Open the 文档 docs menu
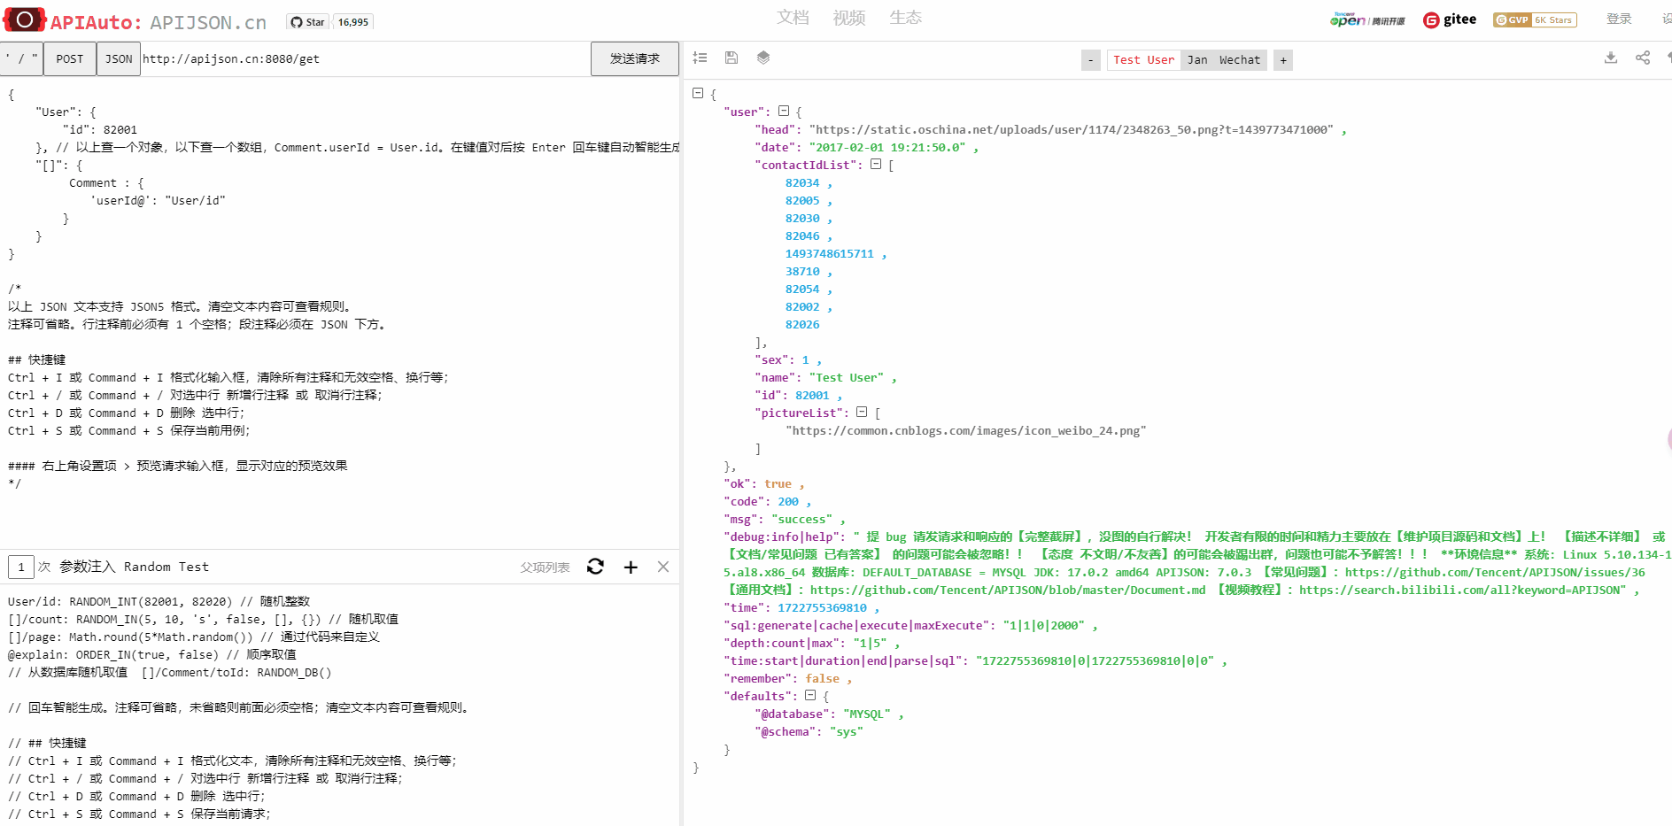1672x826 pixels. (793, 18)
